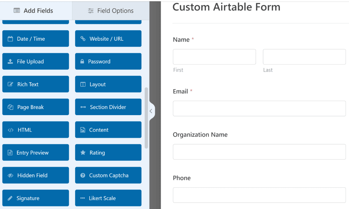
Task: Click the Layout columns icon
Action: tap(83, 84)
